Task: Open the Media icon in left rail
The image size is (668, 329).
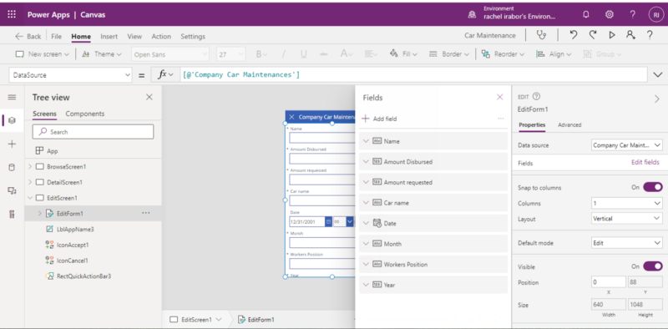Action: [12, 190]
